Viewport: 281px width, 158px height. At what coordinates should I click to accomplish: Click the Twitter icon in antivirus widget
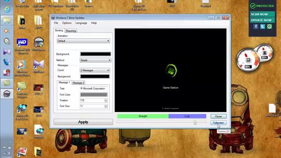(x=263, y=26)
